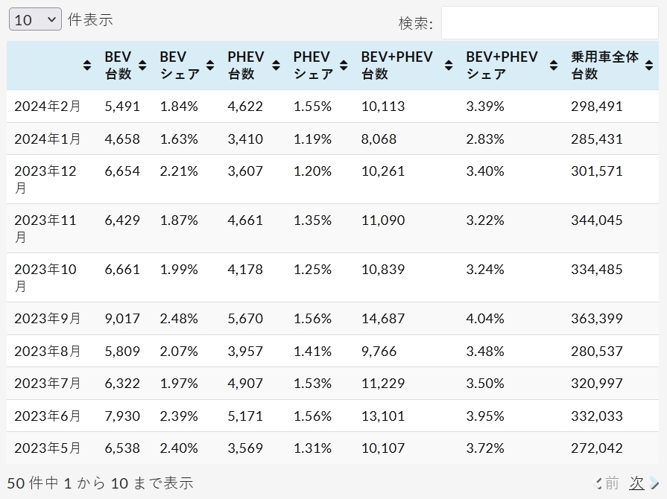Click the 14,687 BEV+PHEV value cell

coord(383,318)
